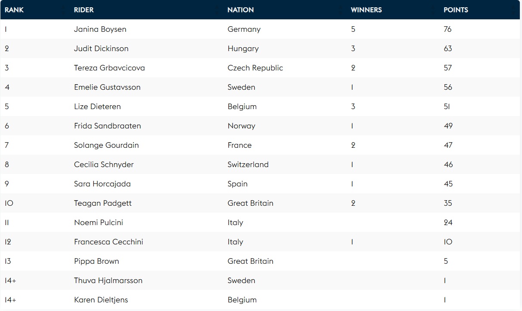Image resolution: width=522 pixels, height=311 pixels.
Task: Click the POINTS column header label
Action: (x=456, y=10)
